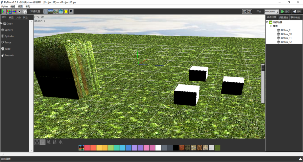Image resolution: width=303 pixels, height=162 pixels.
Task: Collapse the 当前场景 scene tree node
Action: pyautogui.click(x=267, y=22)
